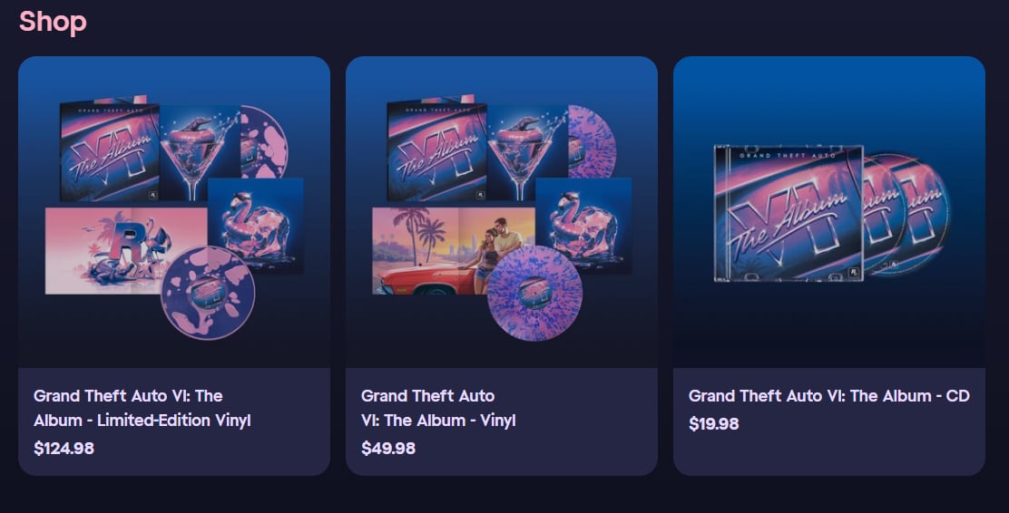Screen dimensions: 1009x513
Task: Click the album cover sleeve in the standard Vinyl card
Action: coord(437,150)
